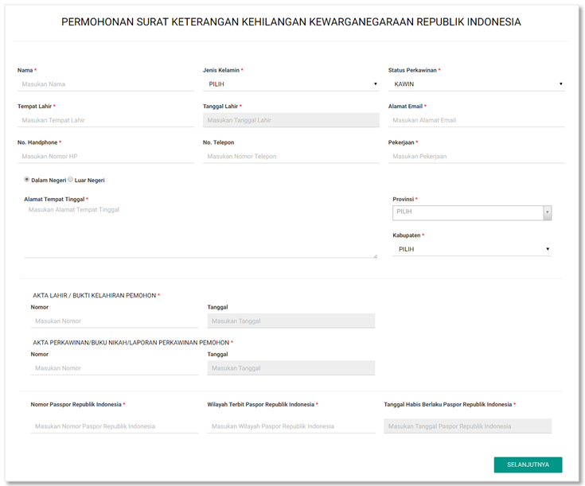Image resolution: width=585 pixels, height=486 pixels.
Task: Open the Kabupaten dropdown
Action: tap(472, 249)
